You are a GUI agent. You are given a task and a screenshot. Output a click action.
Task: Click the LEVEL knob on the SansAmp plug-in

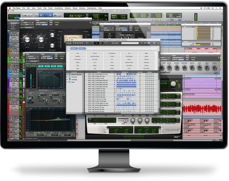pos(215,68)
